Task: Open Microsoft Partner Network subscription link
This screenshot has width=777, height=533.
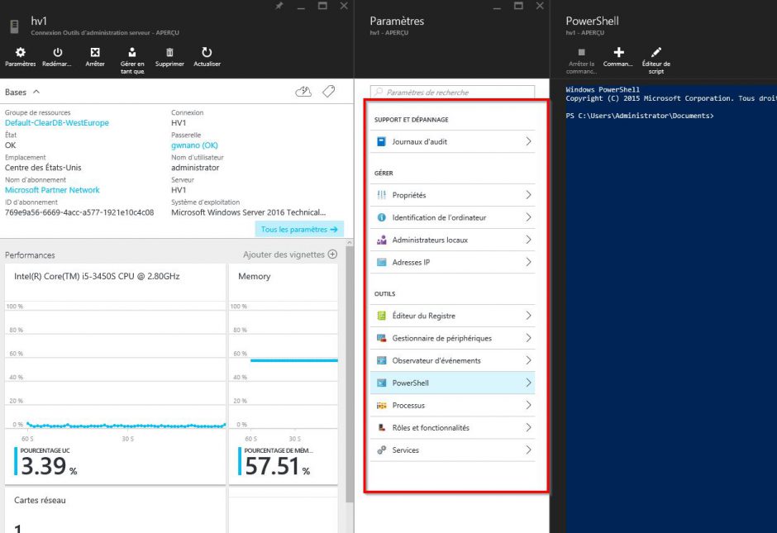Action: coord(52,190)
